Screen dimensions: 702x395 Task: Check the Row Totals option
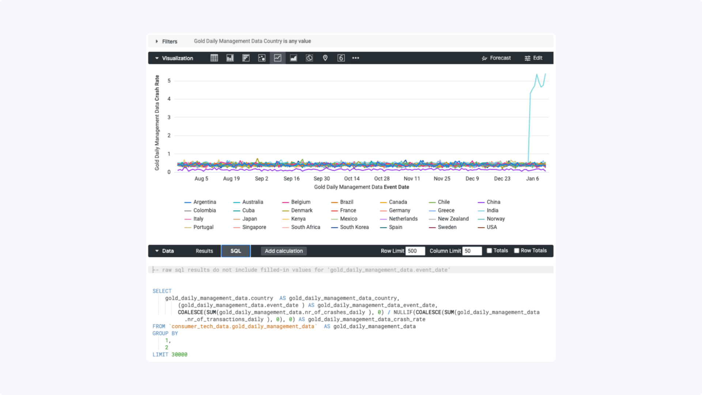517,251
